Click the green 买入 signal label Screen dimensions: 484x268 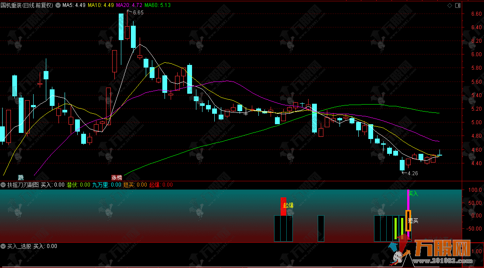pyautogui.click(x=413, y=193)
